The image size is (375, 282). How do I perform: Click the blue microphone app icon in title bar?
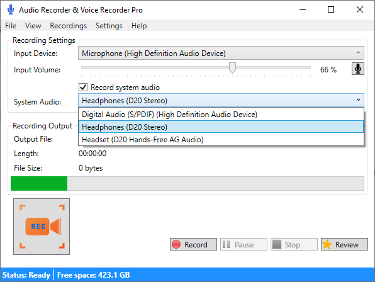pyautogui.click(x=11, y=10)
